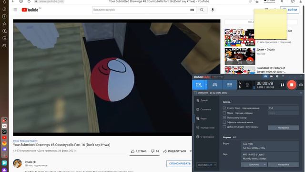Open format Настройки button at bottom

(283, 164)
